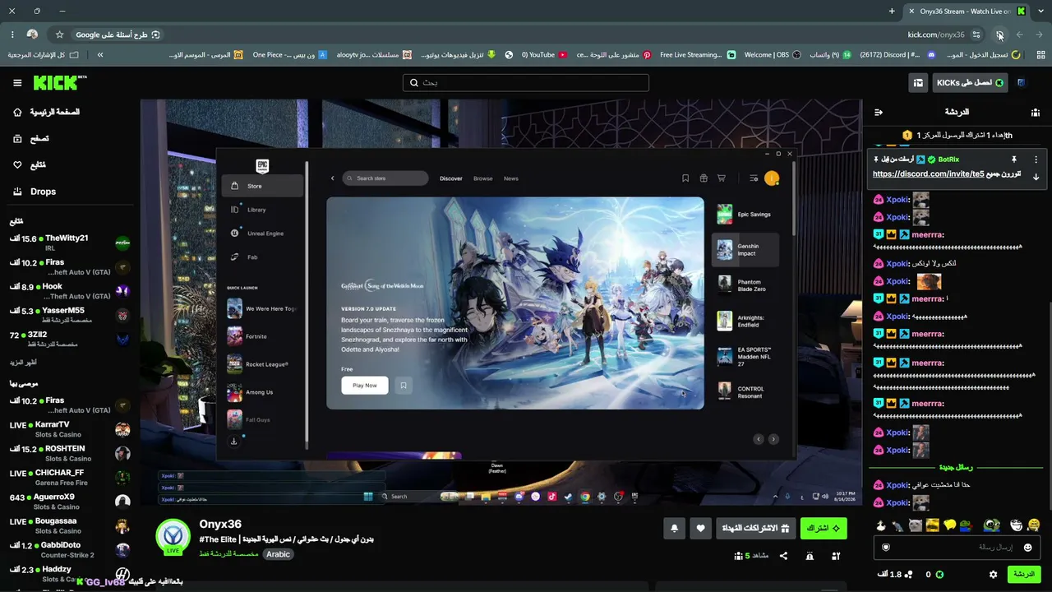Viewport: 1052px width, 592px height.
Task: Open the Onyx36 channel avatar
Action: tap(173, 537)
